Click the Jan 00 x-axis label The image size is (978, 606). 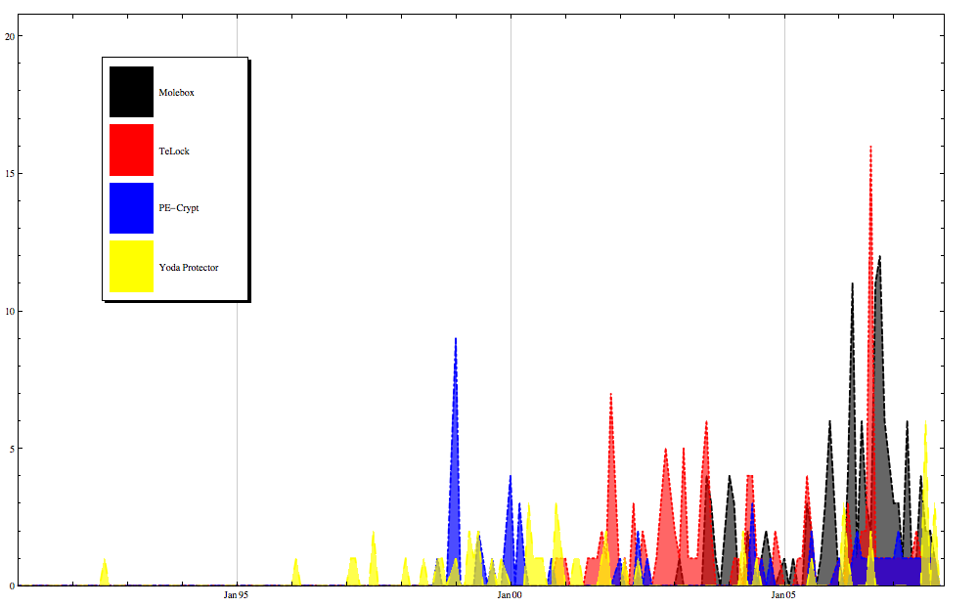[510, 595]
